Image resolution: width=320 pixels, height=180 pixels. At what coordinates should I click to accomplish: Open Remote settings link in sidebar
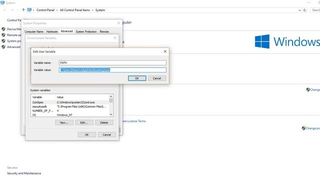[x=14, y=35]
